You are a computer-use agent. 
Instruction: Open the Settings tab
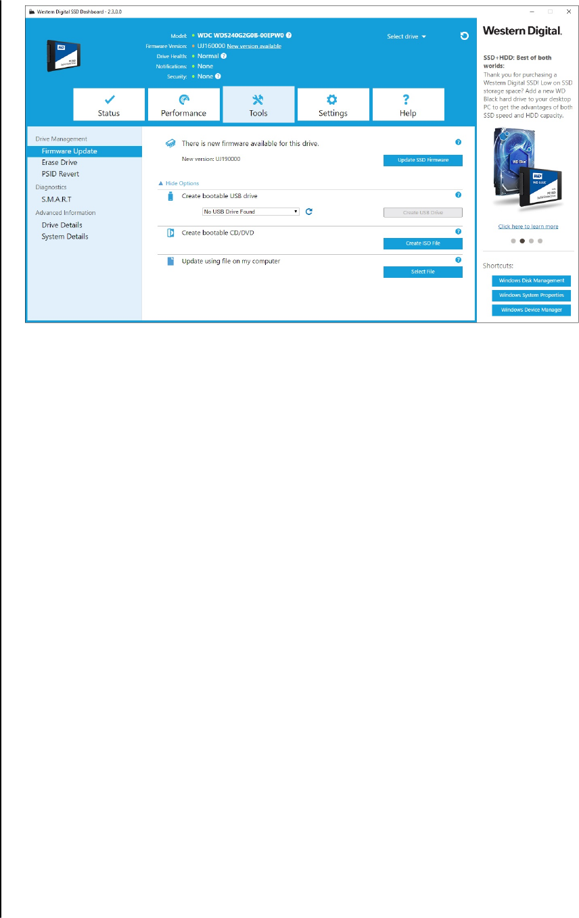(x=333, y=105)
